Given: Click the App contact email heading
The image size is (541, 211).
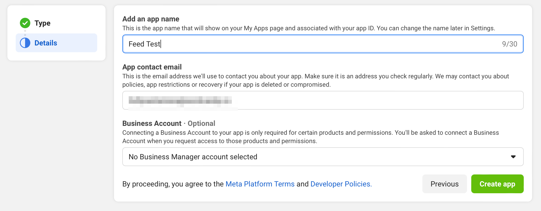Looking at the screenshot, I should [x=152, y=67].
